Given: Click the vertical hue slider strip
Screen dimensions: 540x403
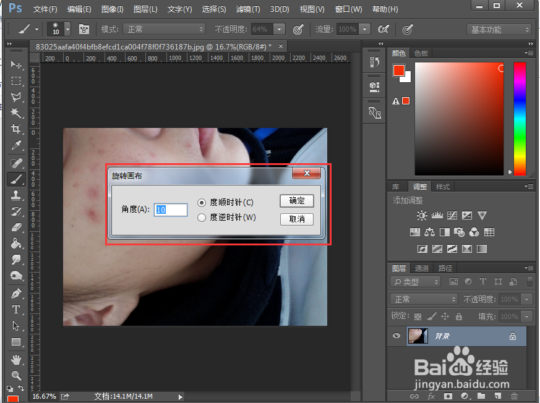Looking at the screenshot, I should (520, 119).
